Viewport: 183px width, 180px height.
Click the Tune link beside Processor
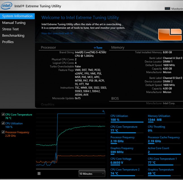(98, 48)
